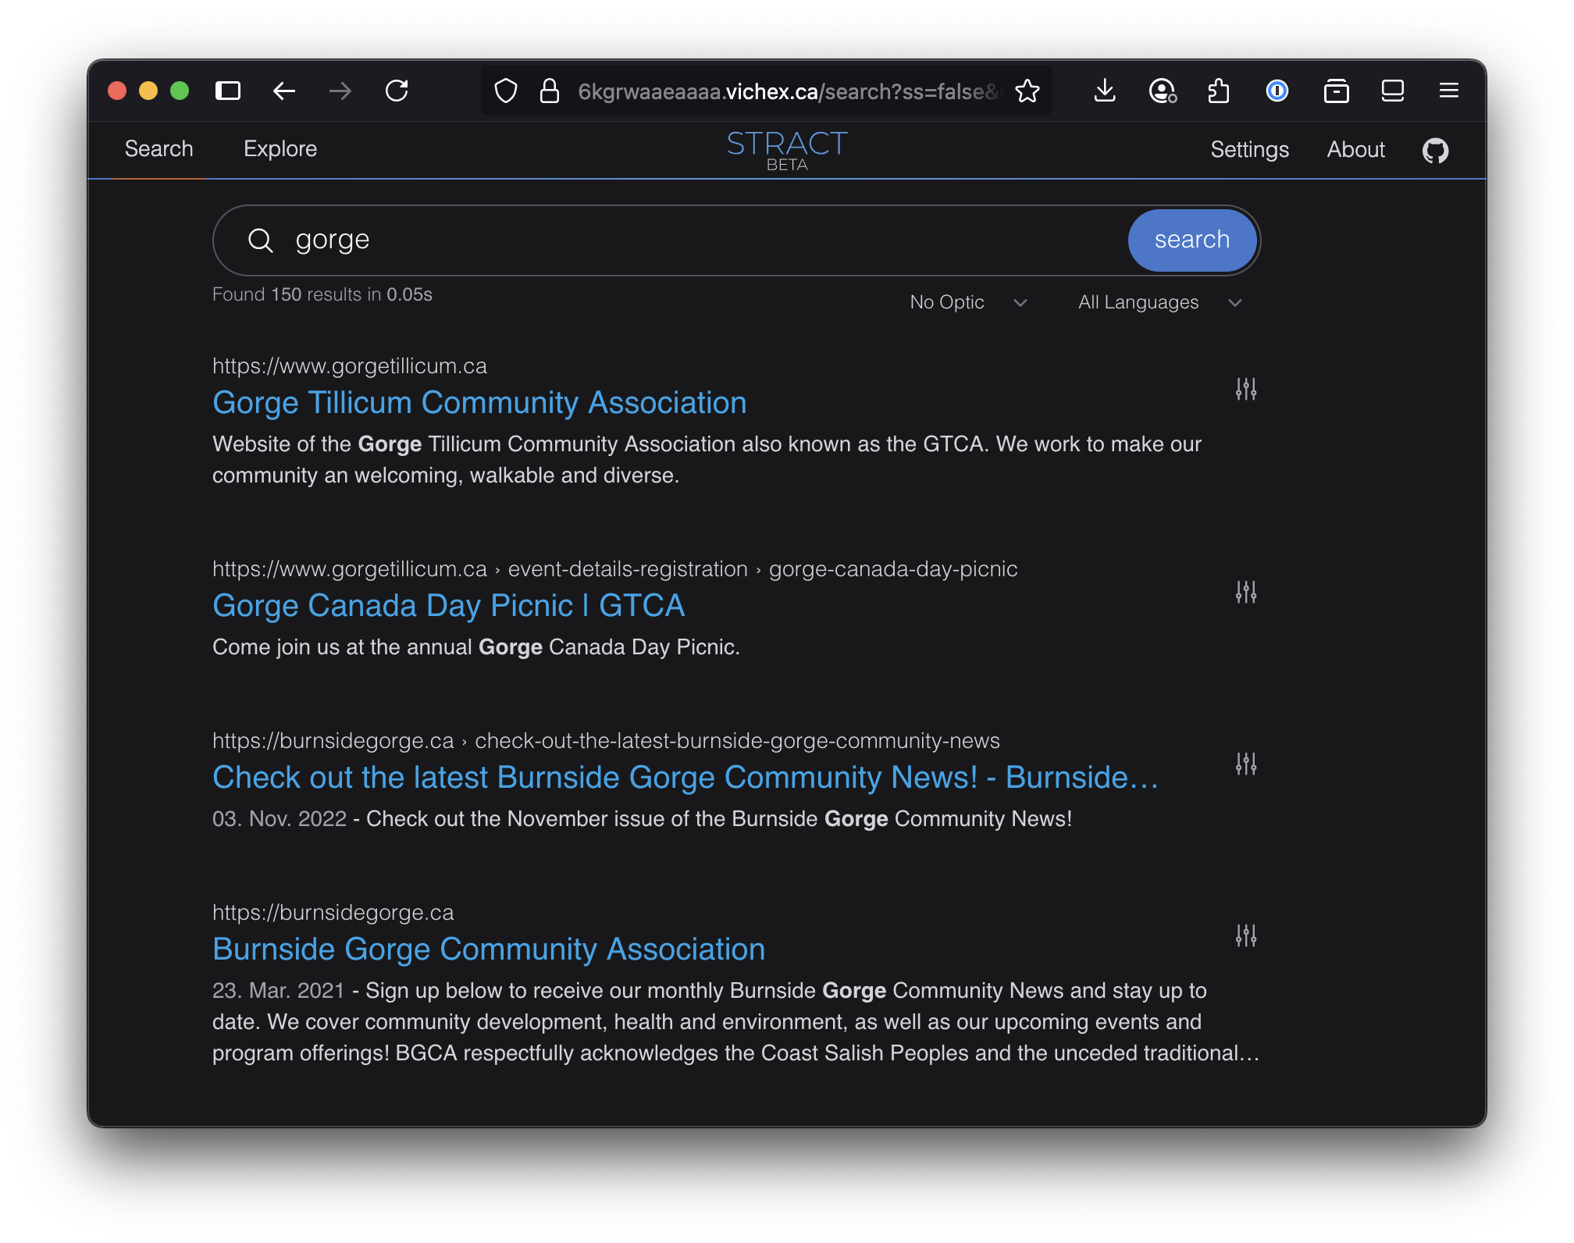The image size is (1574, 1243).
Task: Open the 1Password extension icon
Action: tap(1277, 91)
